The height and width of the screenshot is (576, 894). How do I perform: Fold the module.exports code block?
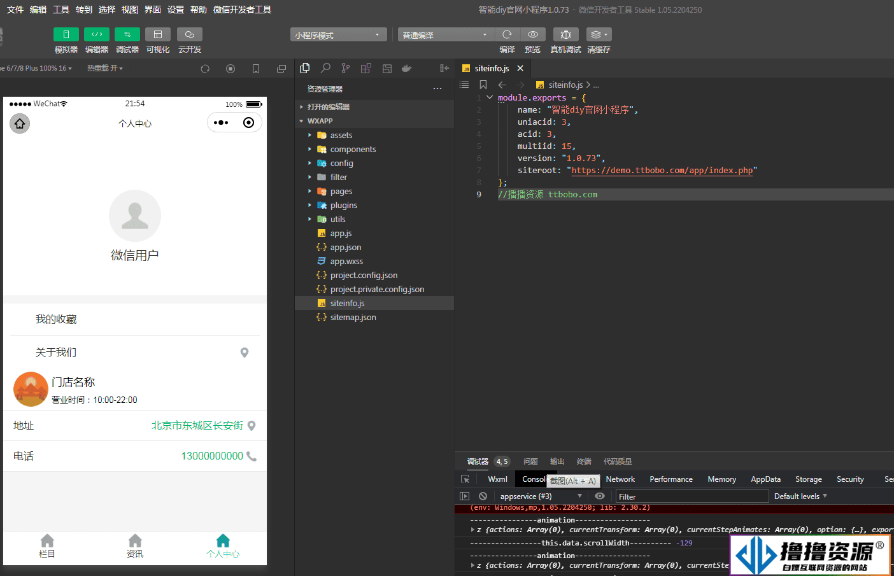click(490, 97)
